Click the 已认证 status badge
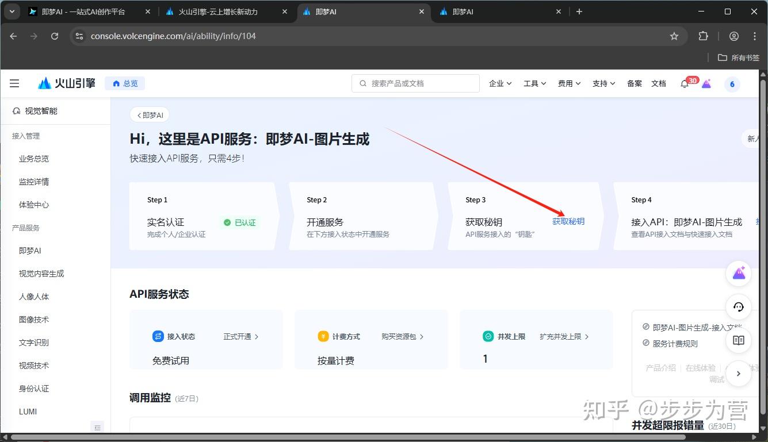 point(240,222)
